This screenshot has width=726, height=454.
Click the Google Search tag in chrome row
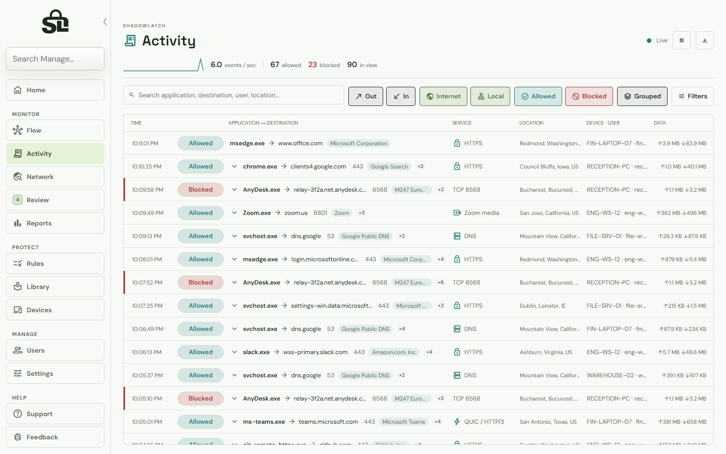(389, 166)
